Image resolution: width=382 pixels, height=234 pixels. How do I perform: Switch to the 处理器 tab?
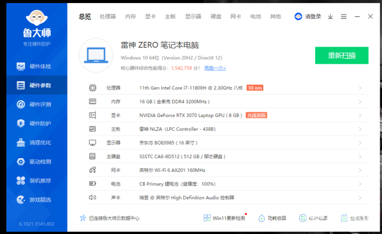pyautogui.click(x=107, y=17)
